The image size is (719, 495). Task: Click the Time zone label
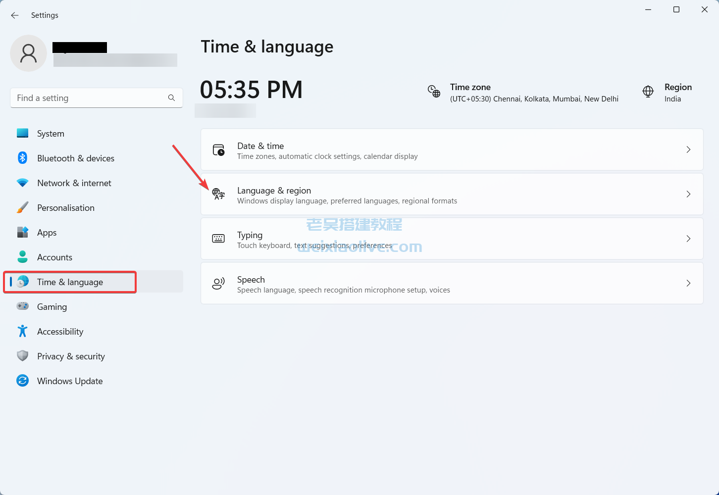pyautogui.click(x=470, y=87)
